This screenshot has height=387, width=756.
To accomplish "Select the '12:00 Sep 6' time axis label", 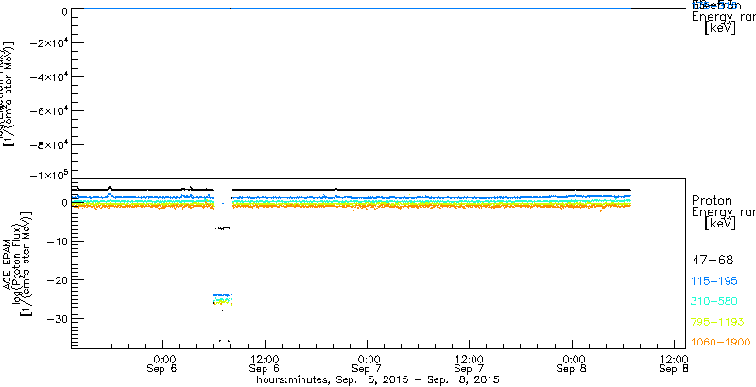I will 266,364.
